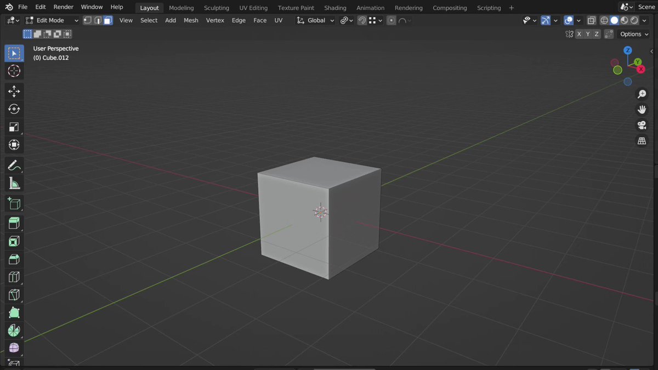
Task: Enable X axis mirror
Action: pos(578,34)
